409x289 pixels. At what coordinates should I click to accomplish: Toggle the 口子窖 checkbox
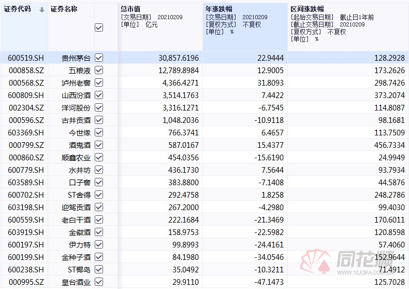(x=99, y=182)
